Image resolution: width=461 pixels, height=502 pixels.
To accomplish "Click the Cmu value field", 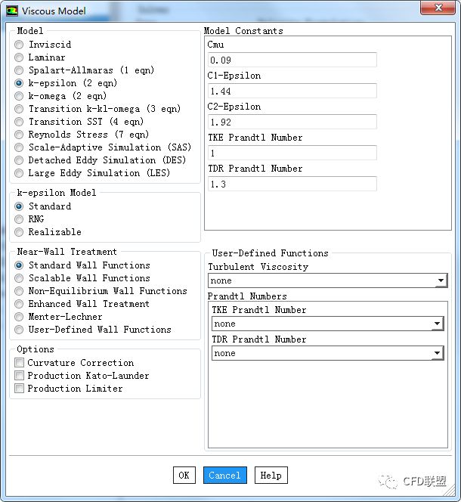I will [x=292, y=60].
